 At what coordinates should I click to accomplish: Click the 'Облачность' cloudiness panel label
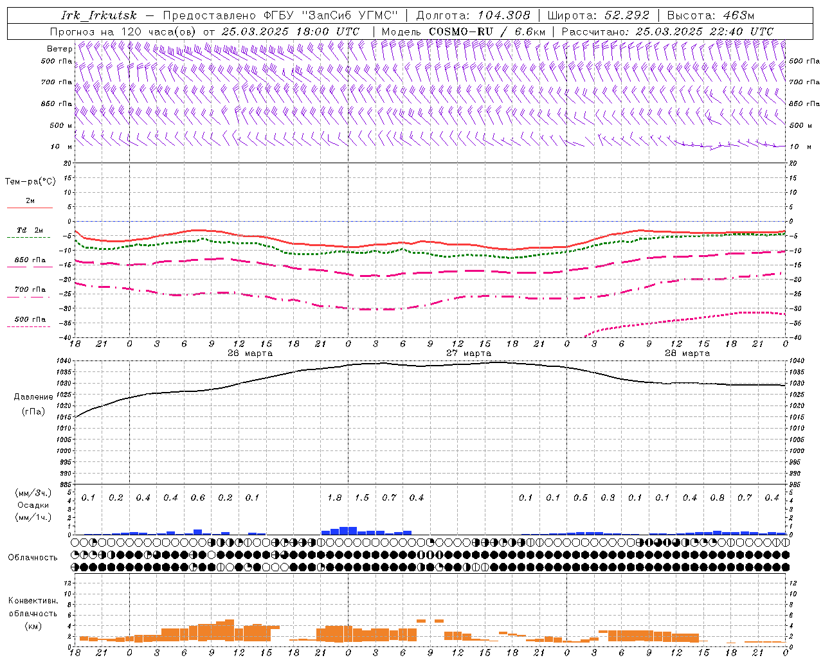pos(33,557)
